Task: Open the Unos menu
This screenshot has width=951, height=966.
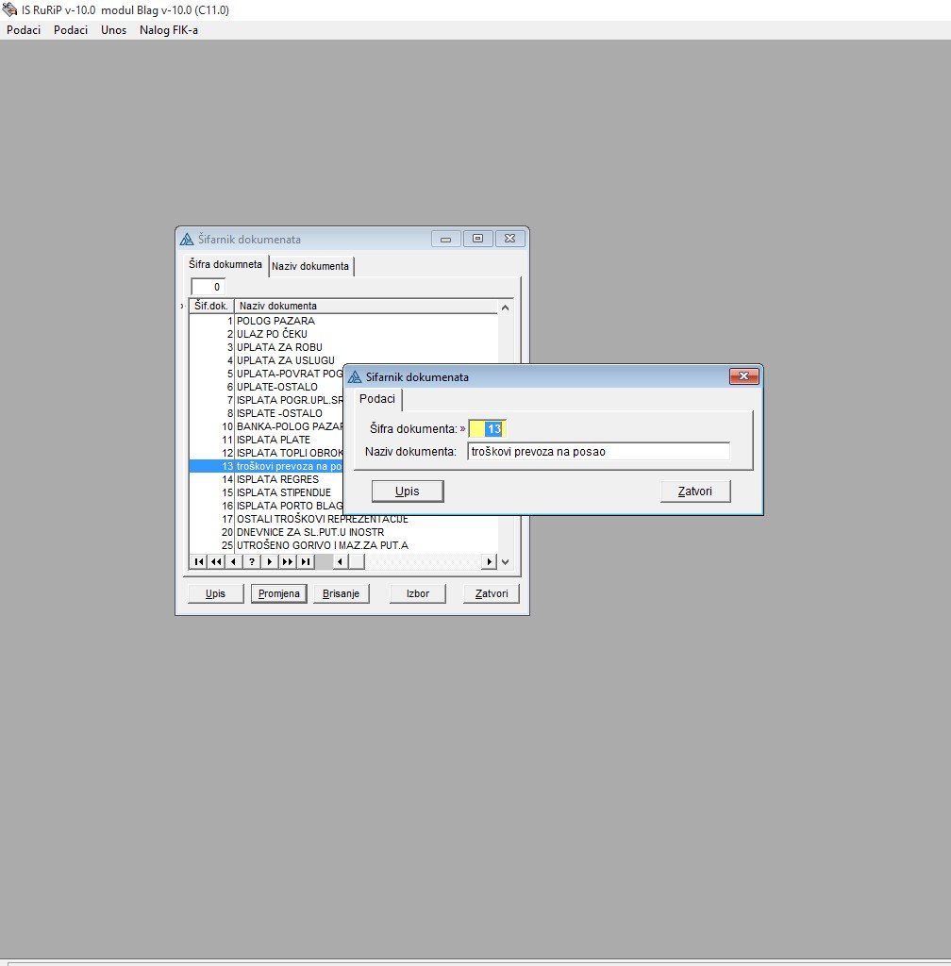Action: pyautogui.click(x=113, y=30)
